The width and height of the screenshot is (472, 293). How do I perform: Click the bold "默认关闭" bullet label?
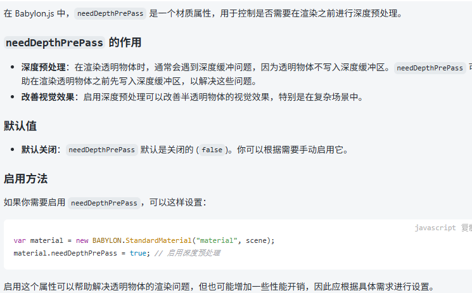pyautogui.click(x=39, y=150)
